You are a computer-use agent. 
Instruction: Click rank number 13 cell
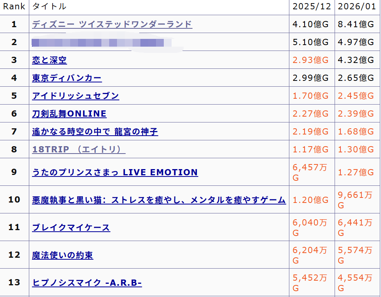(x=14, y=283)
